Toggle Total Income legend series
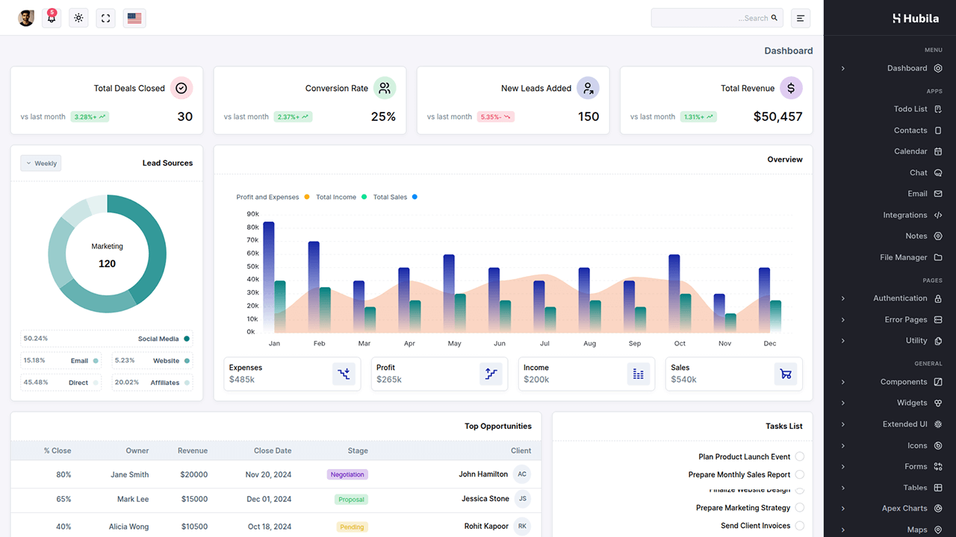This screenshot has width=956, height=537. pos(341,197)
